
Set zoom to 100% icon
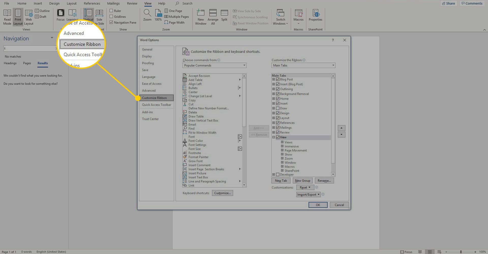[158, 15]
